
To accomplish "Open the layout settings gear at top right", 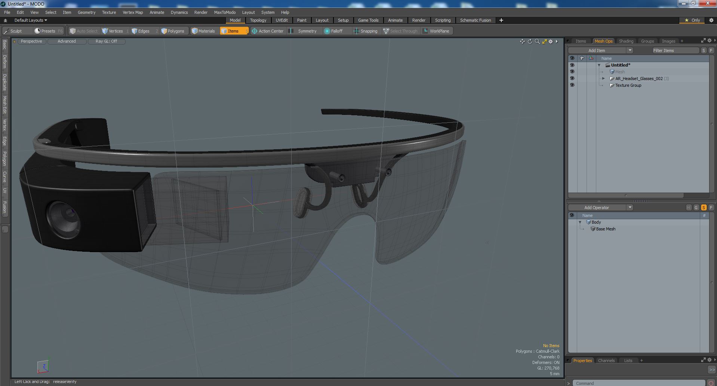I will (x=711, y=20).
